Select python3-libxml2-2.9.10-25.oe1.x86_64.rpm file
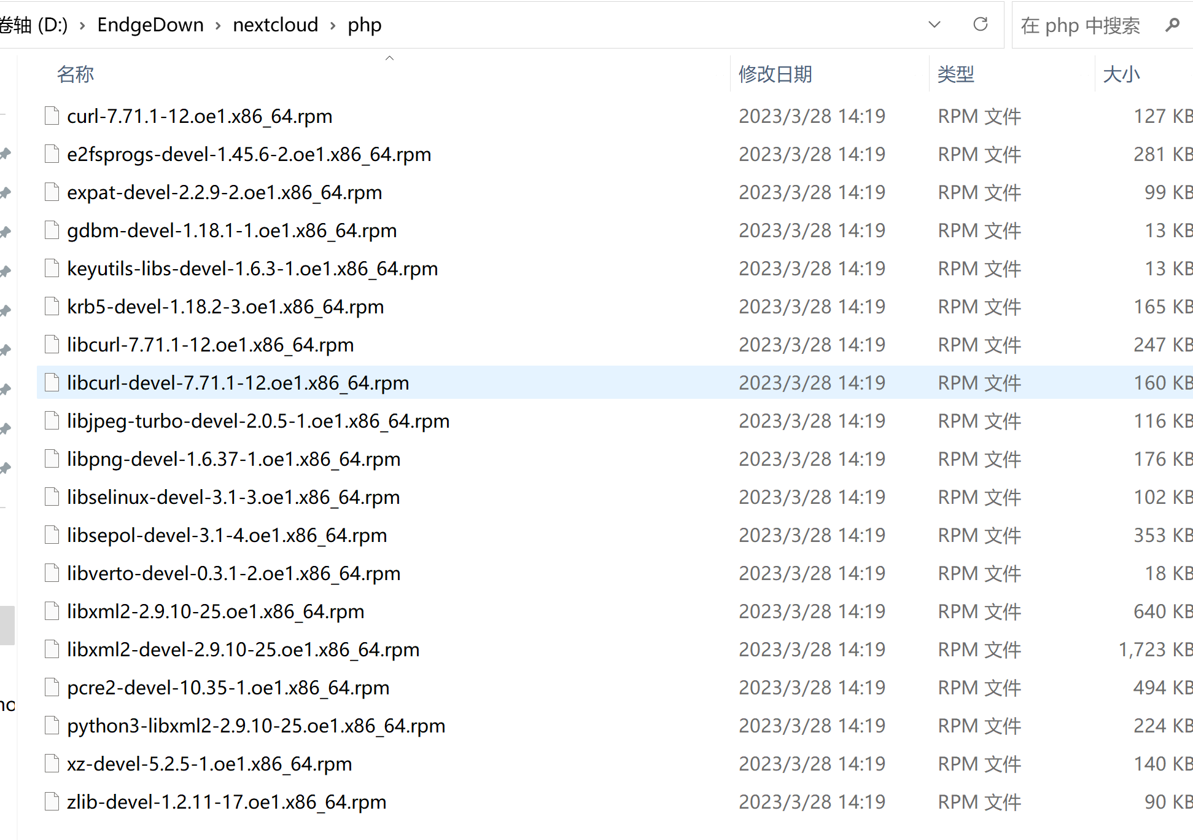Viewport: 1193px width, 840px height. [x=256, y=726]
